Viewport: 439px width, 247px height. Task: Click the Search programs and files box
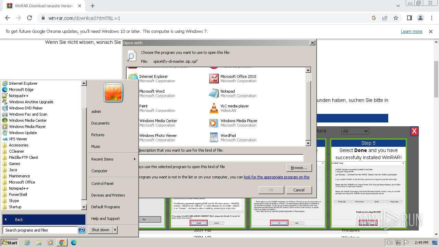40,230
